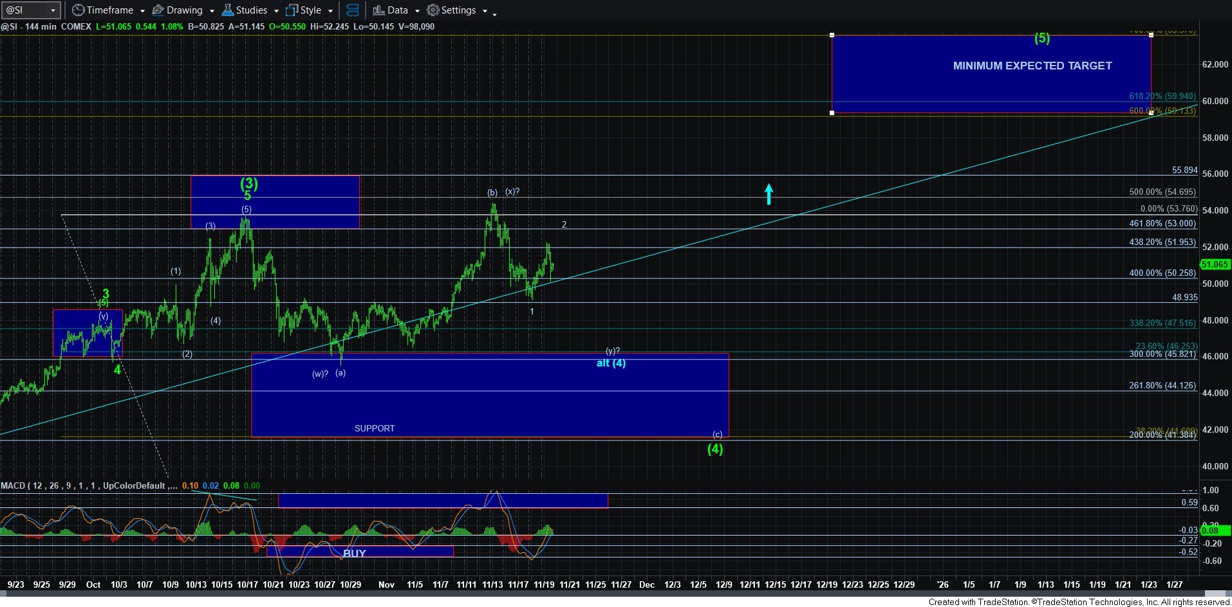The width and height of the screenshot is (1232, 607).
Task: Click the Style overlapping squares icon
Action: pyautogui.click(x=292, y=10)
